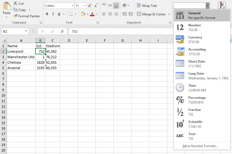The width and height of the screenshot is (232, 154).
Task: Select Middle Align icon
Action: coord(110,5)
